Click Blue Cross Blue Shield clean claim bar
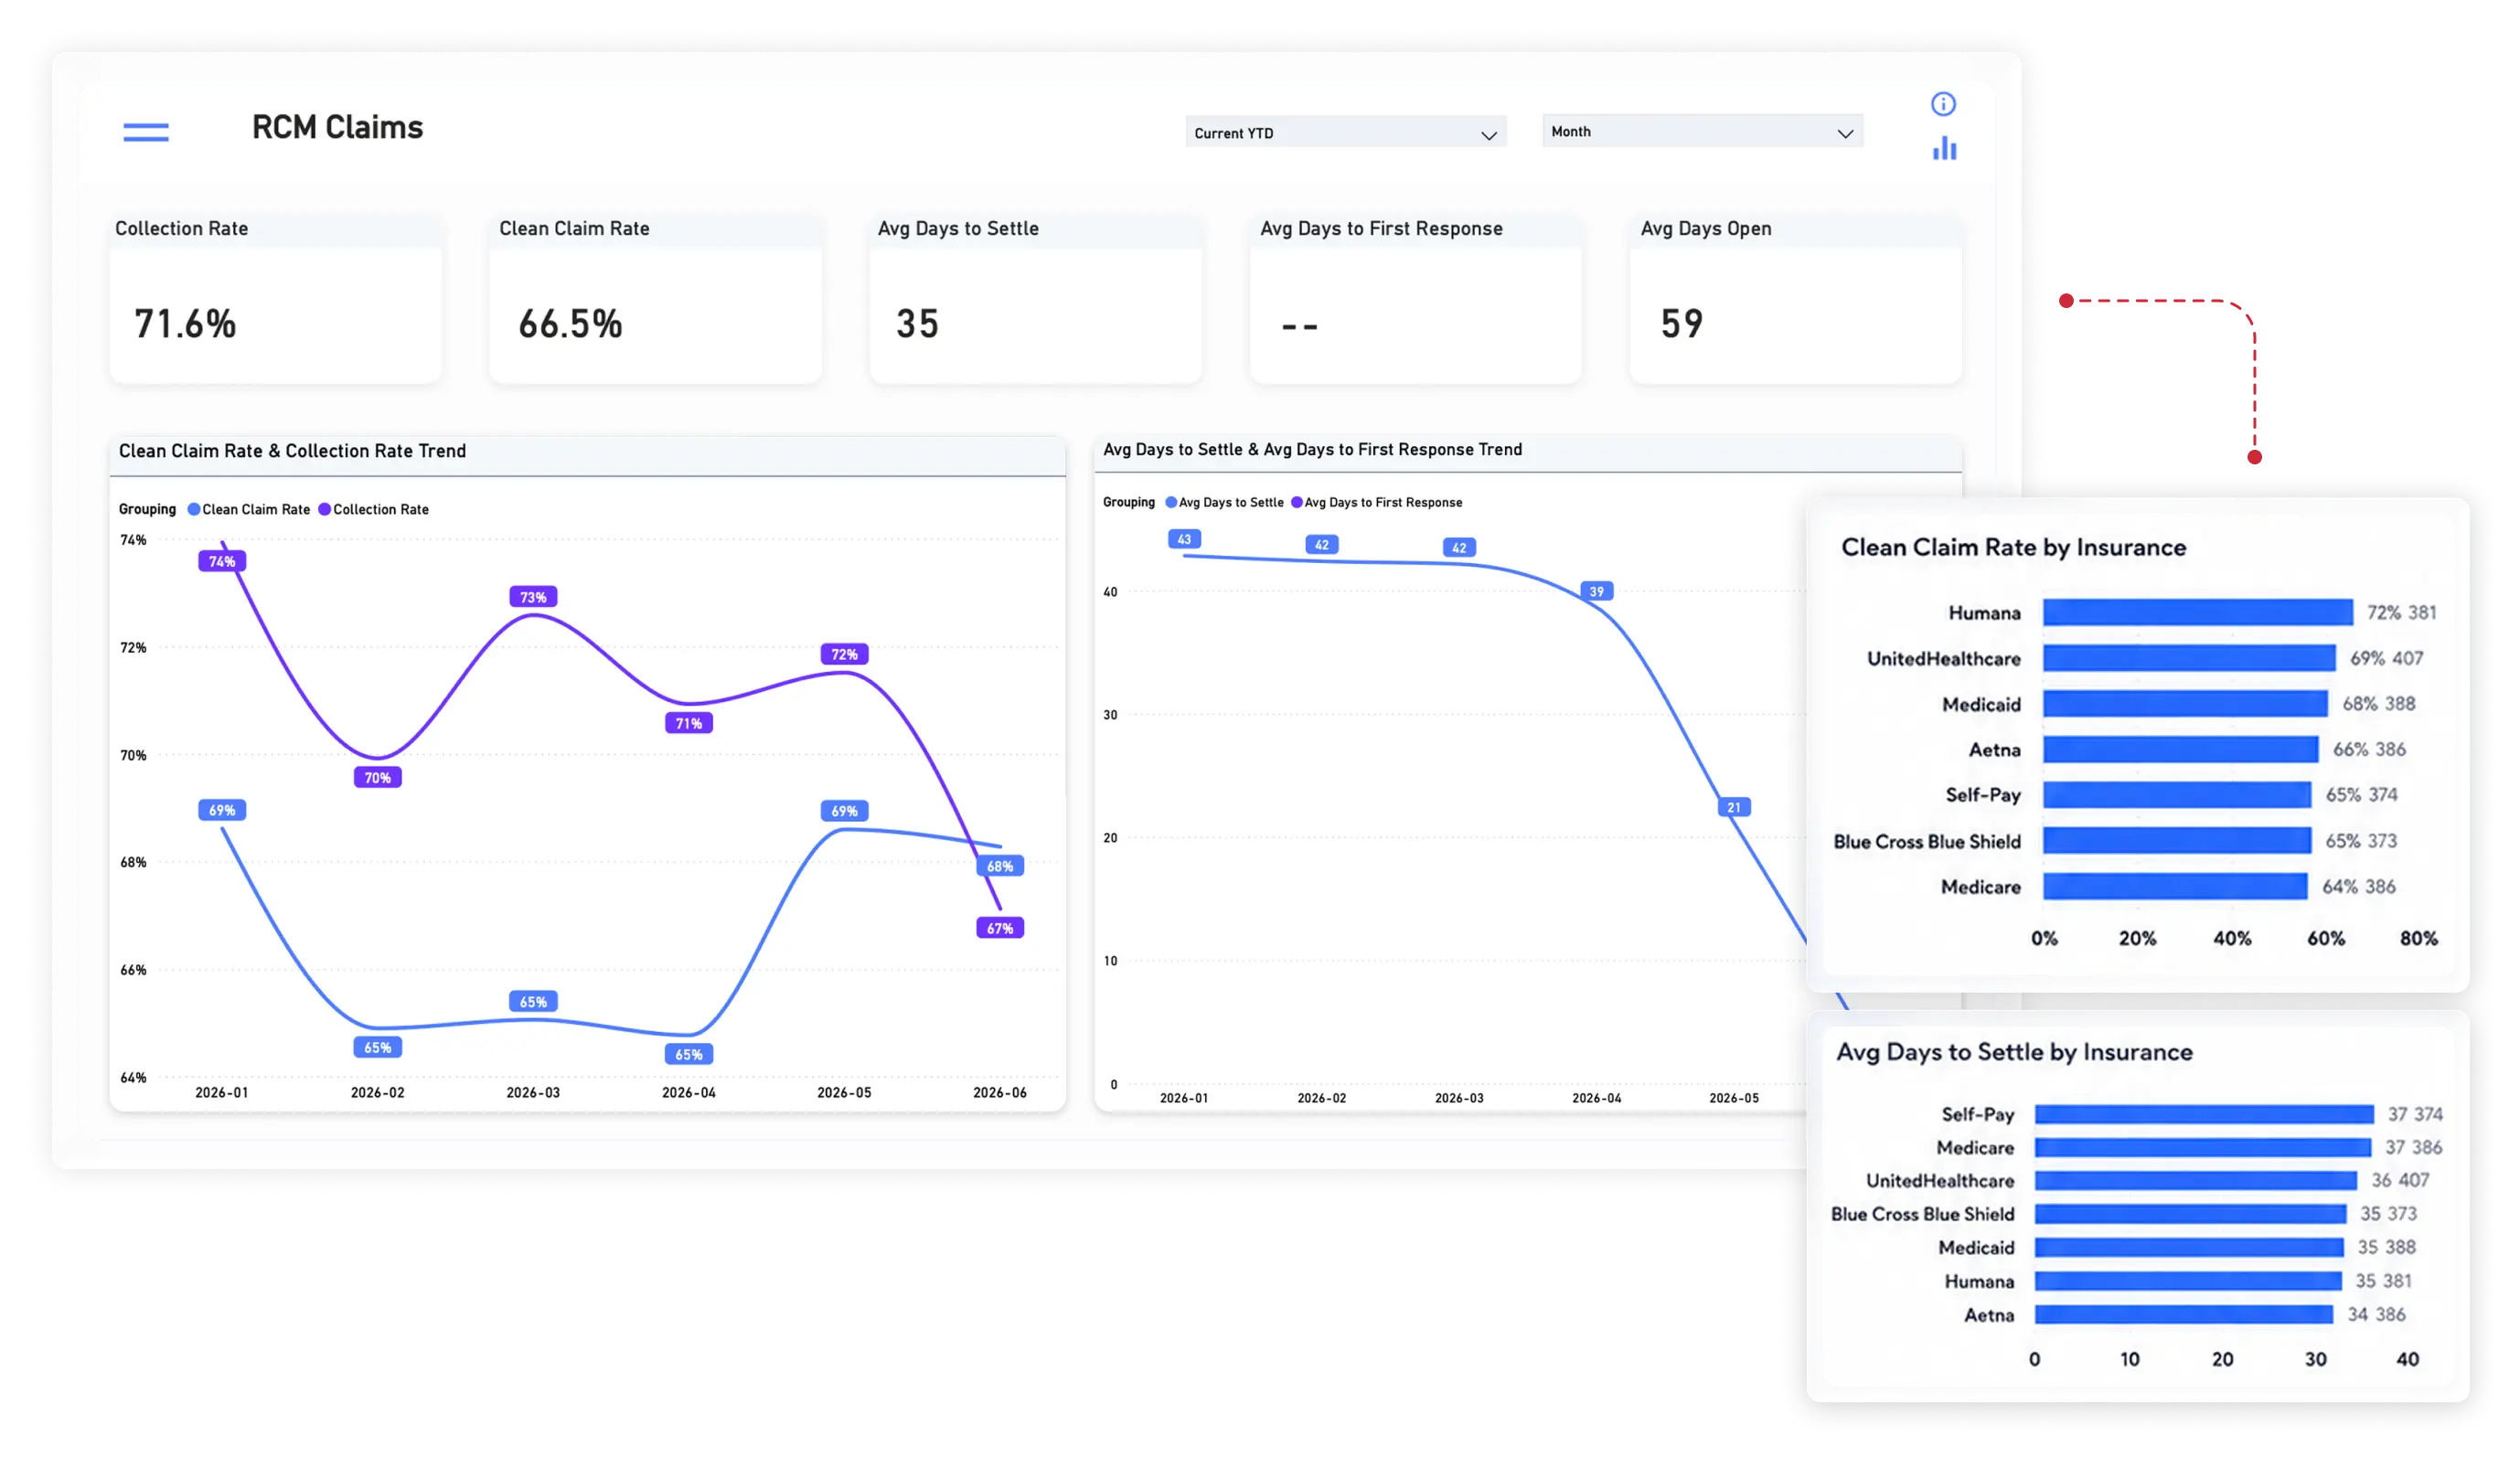This screenshot has width=2520, height=1458. coord(2177,841)
